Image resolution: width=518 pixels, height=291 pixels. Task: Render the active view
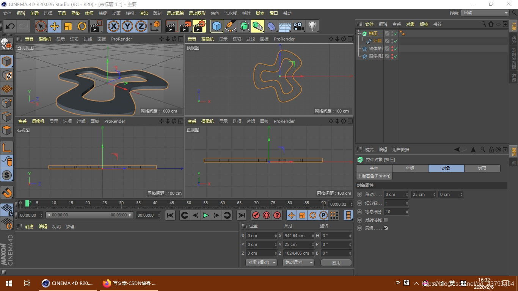point(172,27)
